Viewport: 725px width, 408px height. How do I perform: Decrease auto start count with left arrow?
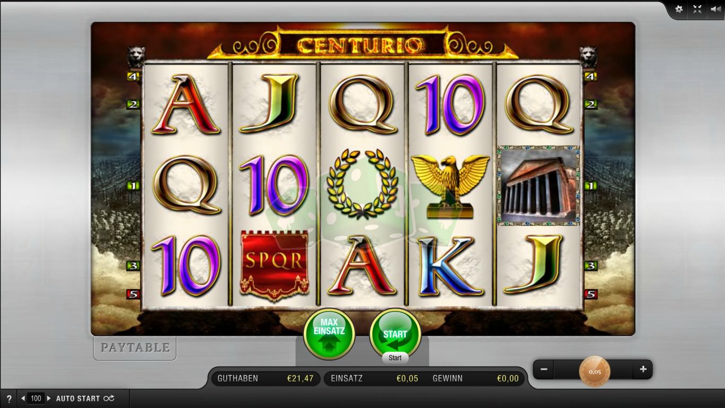pyautogui.click(x=23, y=398)
